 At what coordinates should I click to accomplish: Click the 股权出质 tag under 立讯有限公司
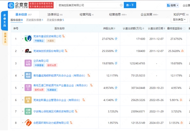click(x=52, y=65)
